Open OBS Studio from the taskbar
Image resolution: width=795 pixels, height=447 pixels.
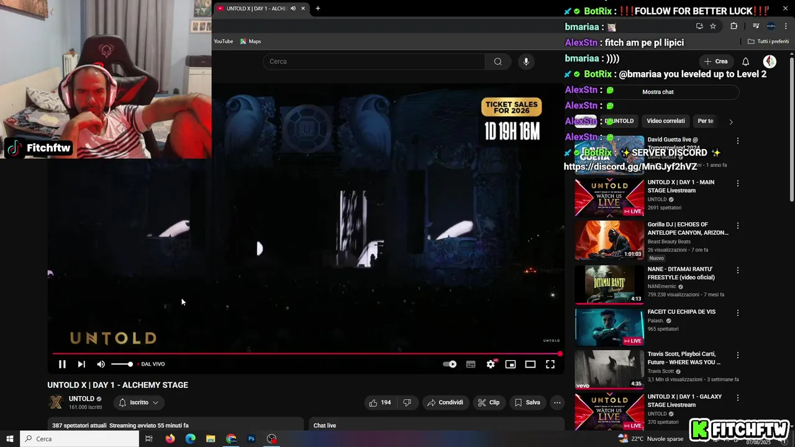tap(272, 439)
